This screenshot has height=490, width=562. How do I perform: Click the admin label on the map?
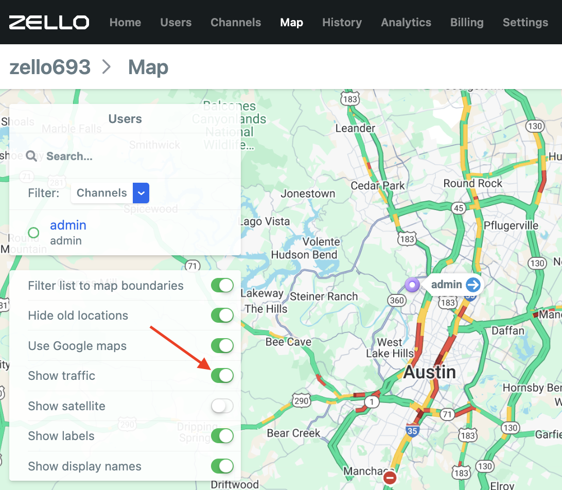(x=446, y=285)
